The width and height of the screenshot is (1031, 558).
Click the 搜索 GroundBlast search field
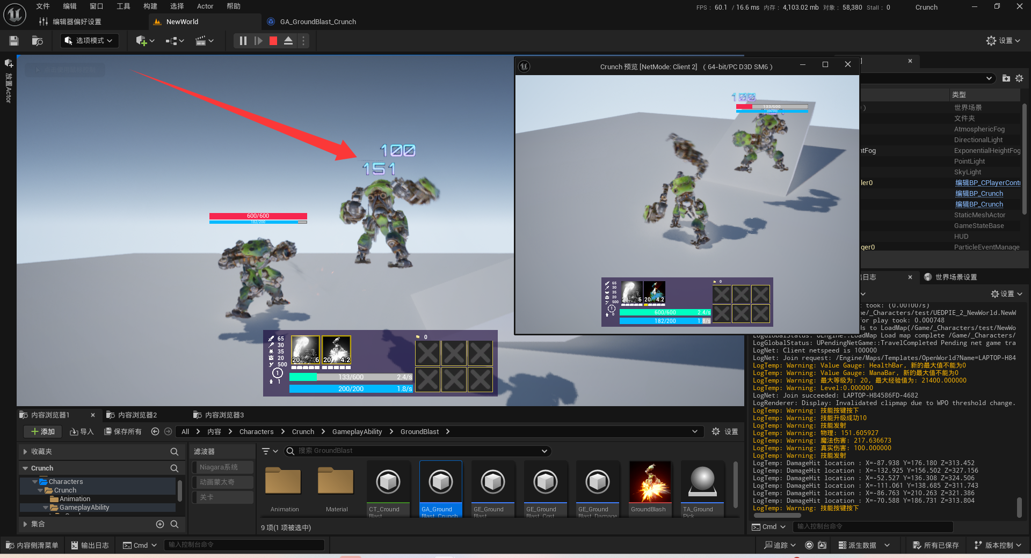tap(418, 451)
